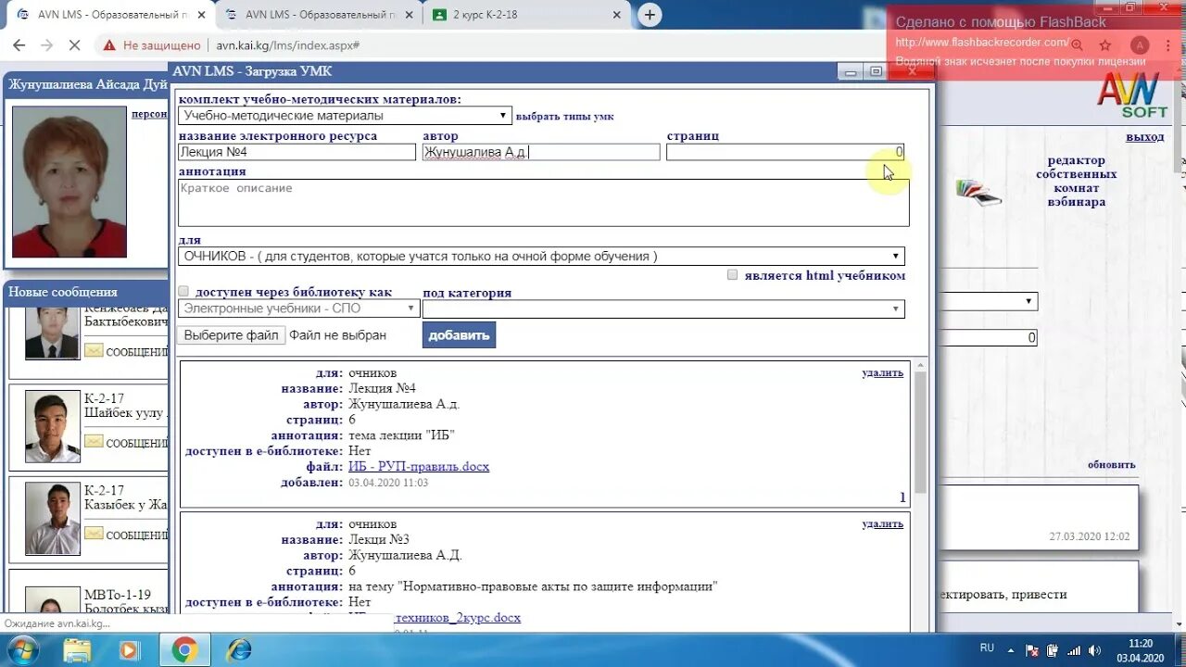Screen dimensions: 1186x667
Task: Click 'выбрать типы умк' link
Action: pos(565,117)
